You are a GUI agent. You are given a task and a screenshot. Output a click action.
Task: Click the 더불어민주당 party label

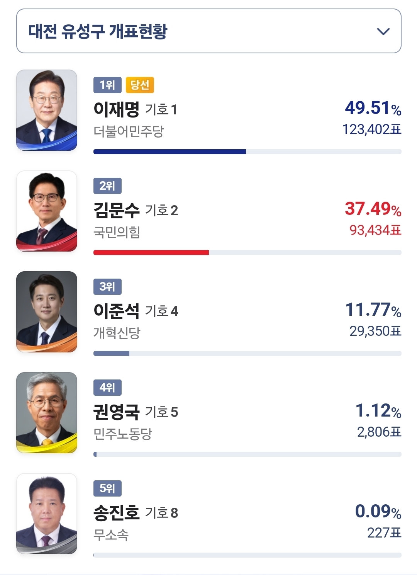coord(129,131)
